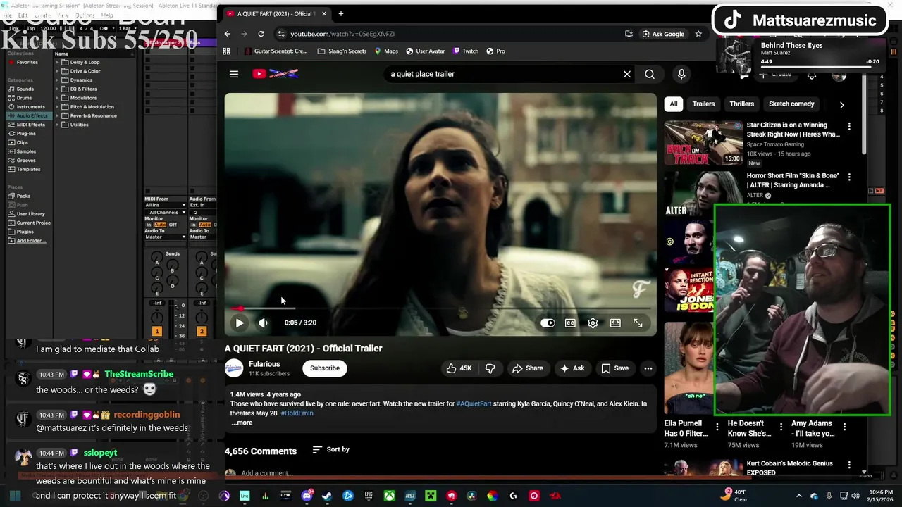Screen dimensions: 902x507
Task: Toggle closed captions on the video
Action: pyautogui.click(x=570, y=323)
